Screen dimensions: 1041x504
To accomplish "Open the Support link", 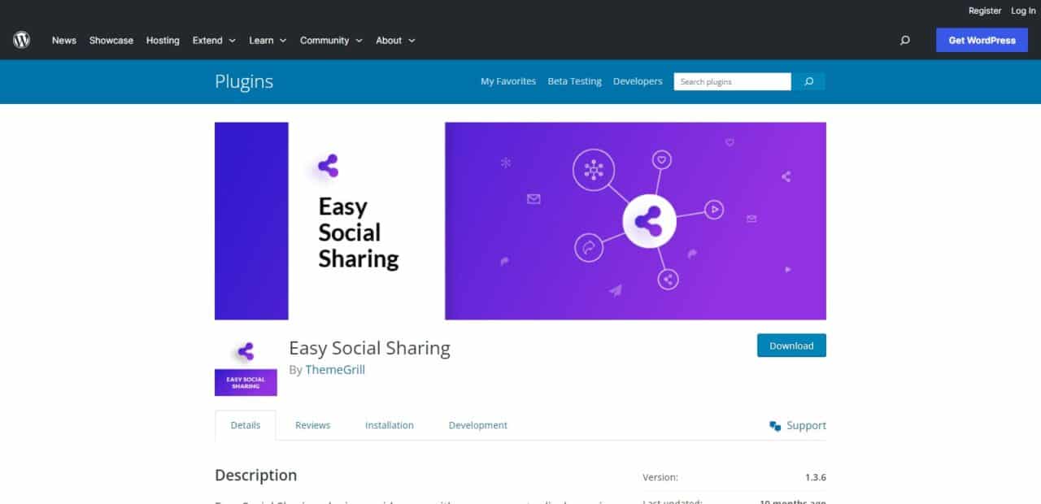I will pyautogui.click(x=806, y=426).
